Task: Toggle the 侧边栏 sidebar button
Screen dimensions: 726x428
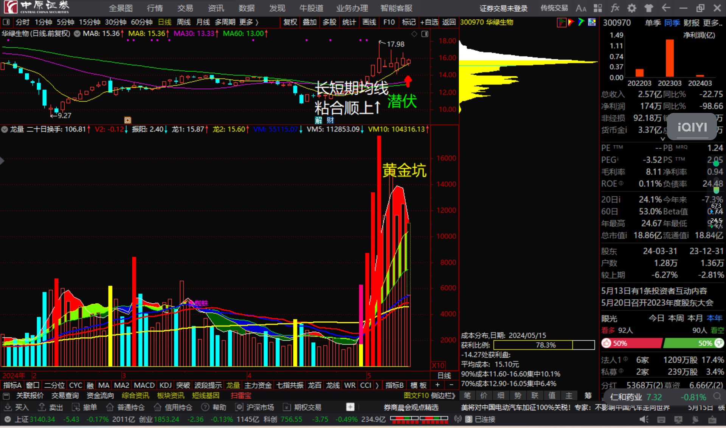Action: coord(443,396)
